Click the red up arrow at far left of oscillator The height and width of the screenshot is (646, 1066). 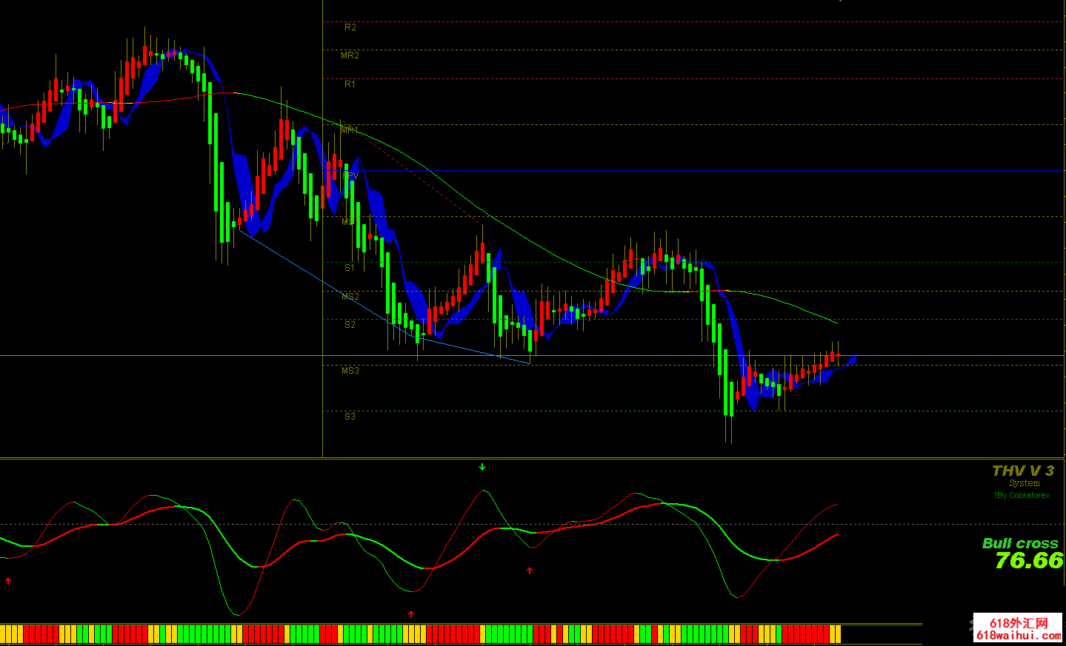(8, 581)
